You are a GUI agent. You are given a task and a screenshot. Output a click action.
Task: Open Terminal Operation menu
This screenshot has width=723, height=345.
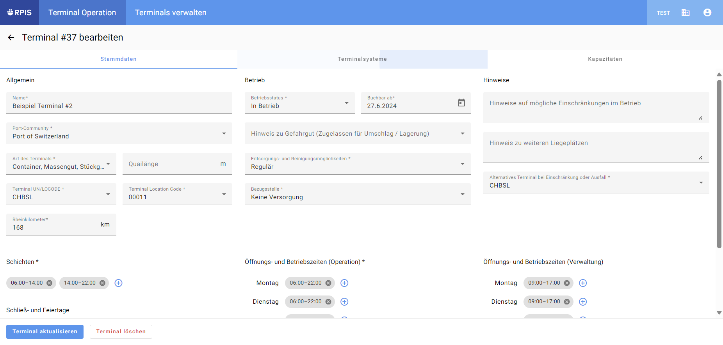pyautogui.click(x=82, y=12)
